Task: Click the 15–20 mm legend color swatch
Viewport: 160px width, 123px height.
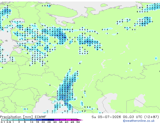Action: coord(39,120)
